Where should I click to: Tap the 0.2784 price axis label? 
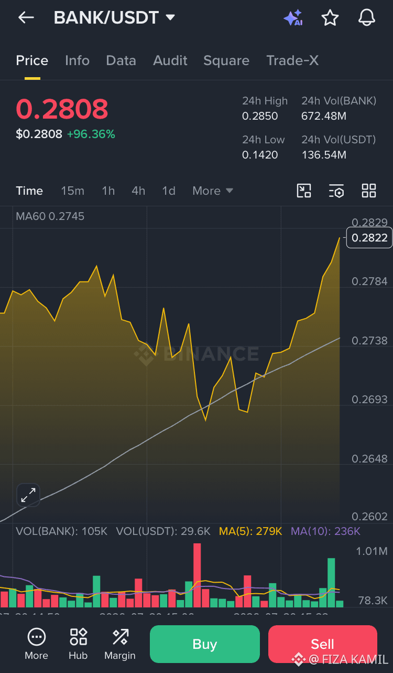370,281
